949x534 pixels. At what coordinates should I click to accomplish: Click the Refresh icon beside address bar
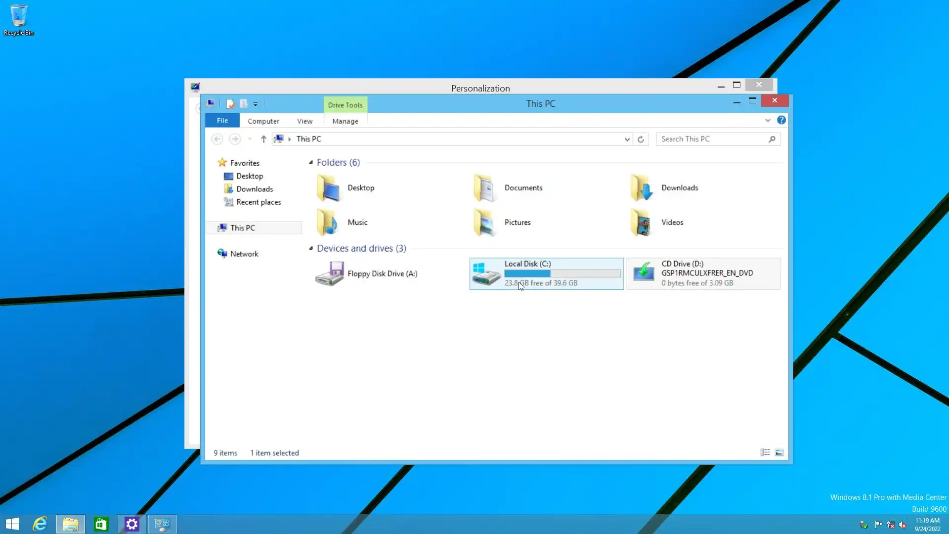641,139
